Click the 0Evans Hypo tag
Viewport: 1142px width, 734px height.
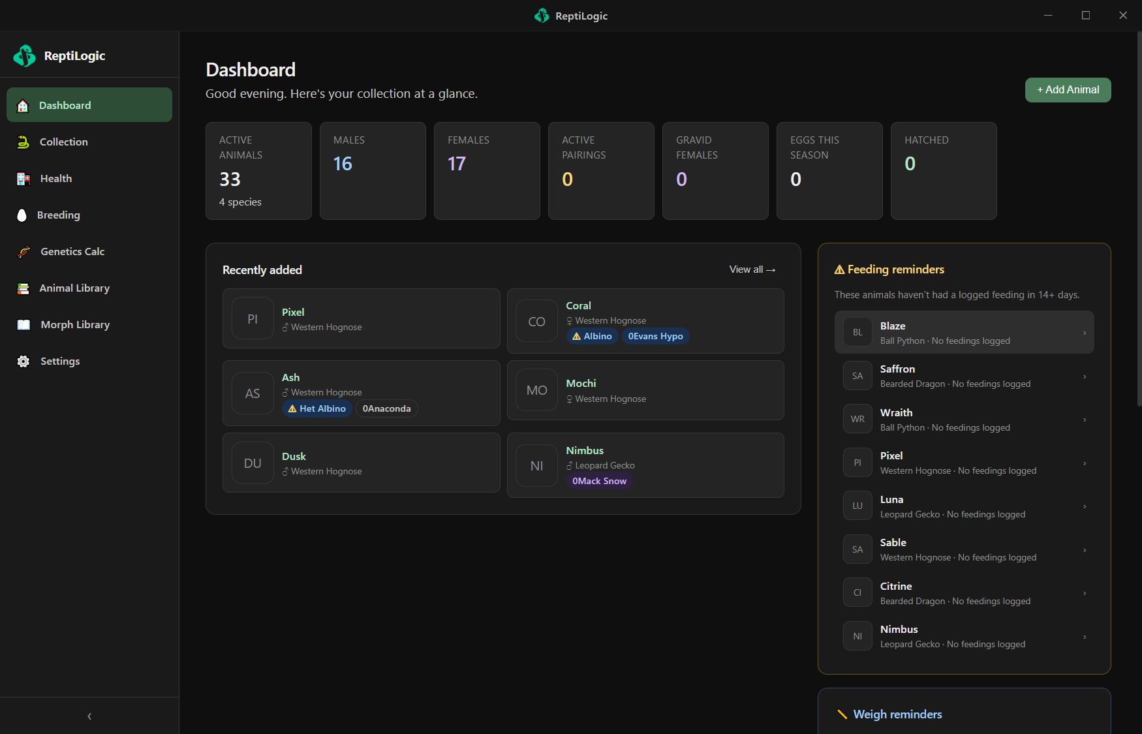click(x=655, y=336)
